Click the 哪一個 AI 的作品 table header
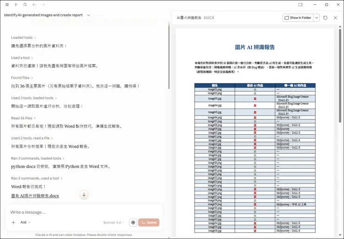Screen dimensions: 344x239 [x=295, y=85]
